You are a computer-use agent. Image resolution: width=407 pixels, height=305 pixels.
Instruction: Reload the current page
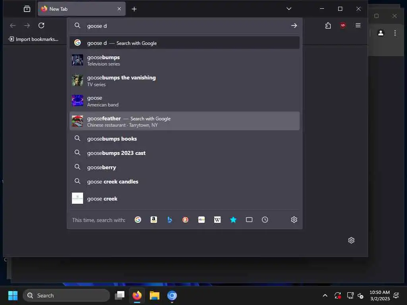pos(41,25)
